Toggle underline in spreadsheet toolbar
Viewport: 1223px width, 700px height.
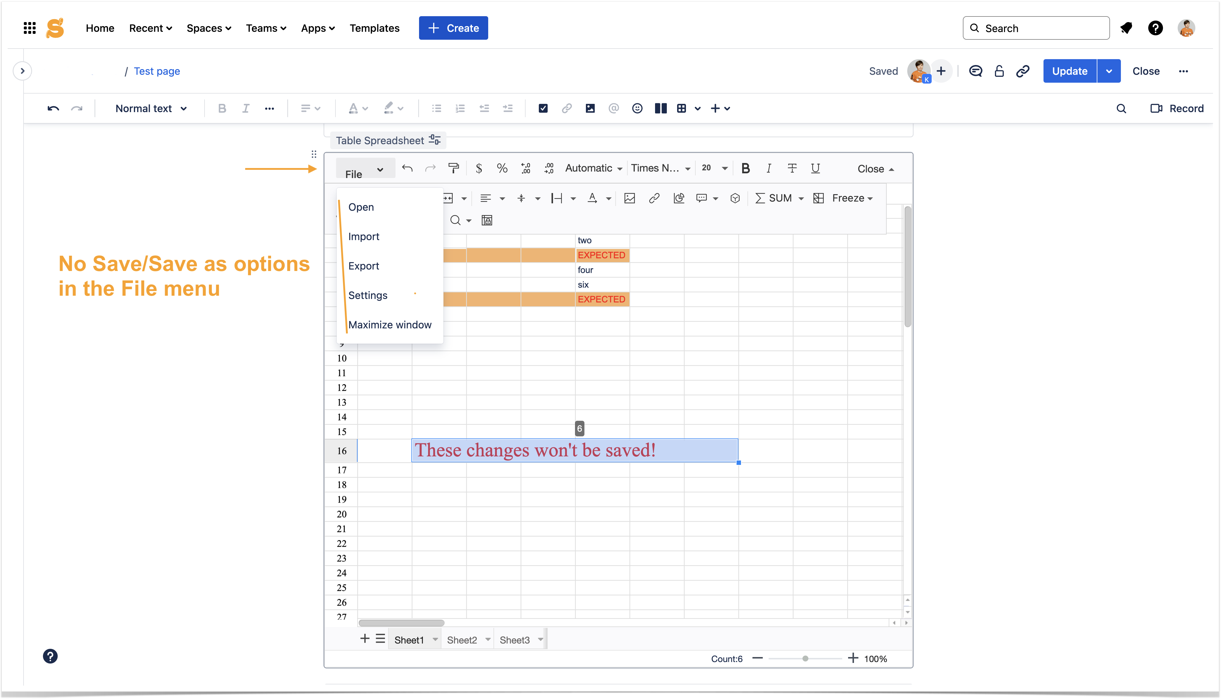815,168
